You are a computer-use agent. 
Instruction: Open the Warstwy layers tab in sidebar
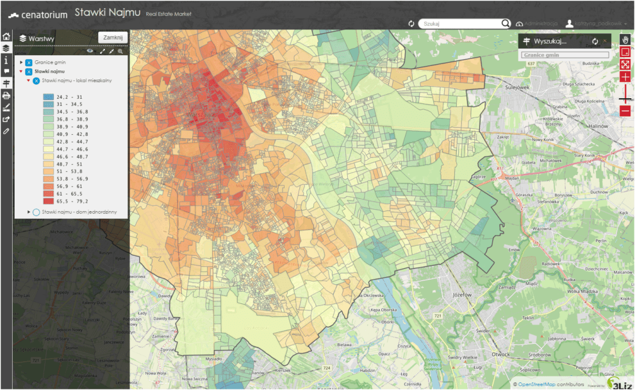click(6, 47)
